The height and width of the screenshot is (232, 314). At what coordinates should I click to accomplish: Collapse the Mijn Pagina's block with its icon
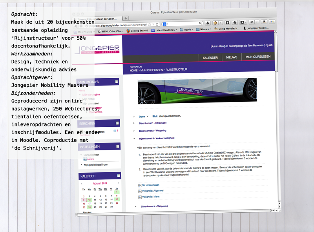[116, 82]
